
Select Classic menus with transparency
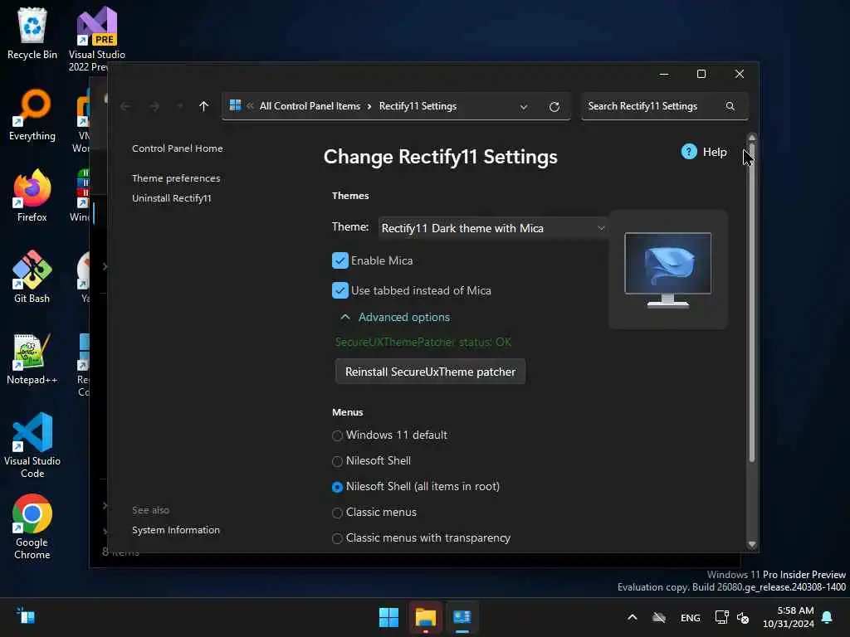(337, 538)
